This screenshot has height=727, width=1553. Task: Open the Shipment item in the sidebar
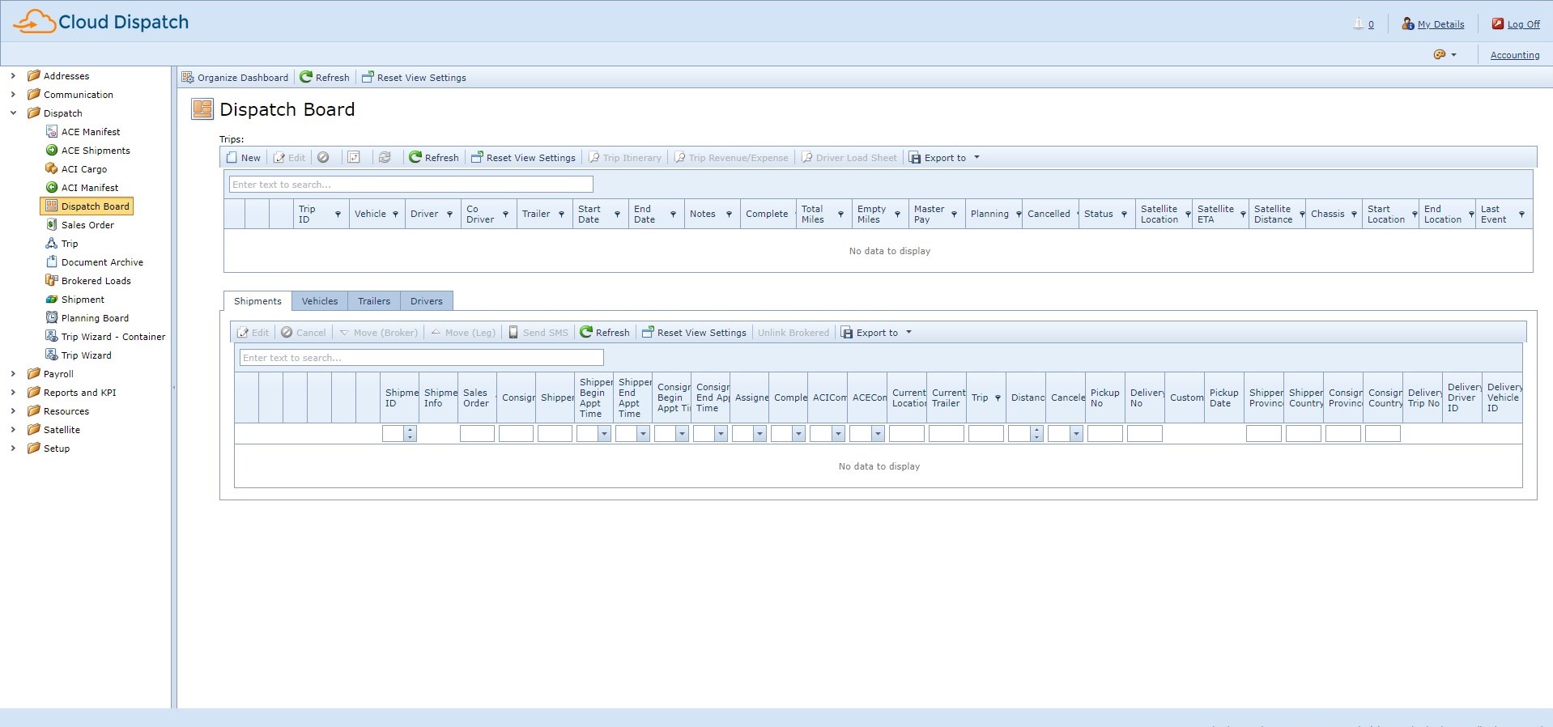82,300
